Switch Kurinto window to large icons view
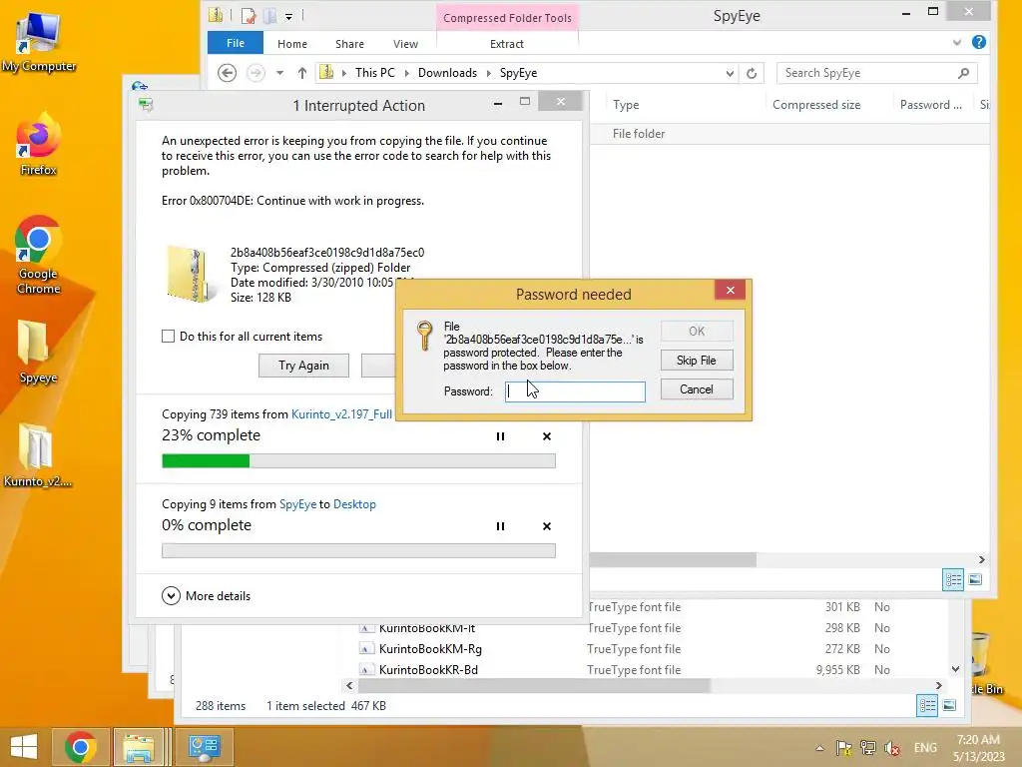The width and height of the screenshot is (1022, 767). [x=949, y=705]
